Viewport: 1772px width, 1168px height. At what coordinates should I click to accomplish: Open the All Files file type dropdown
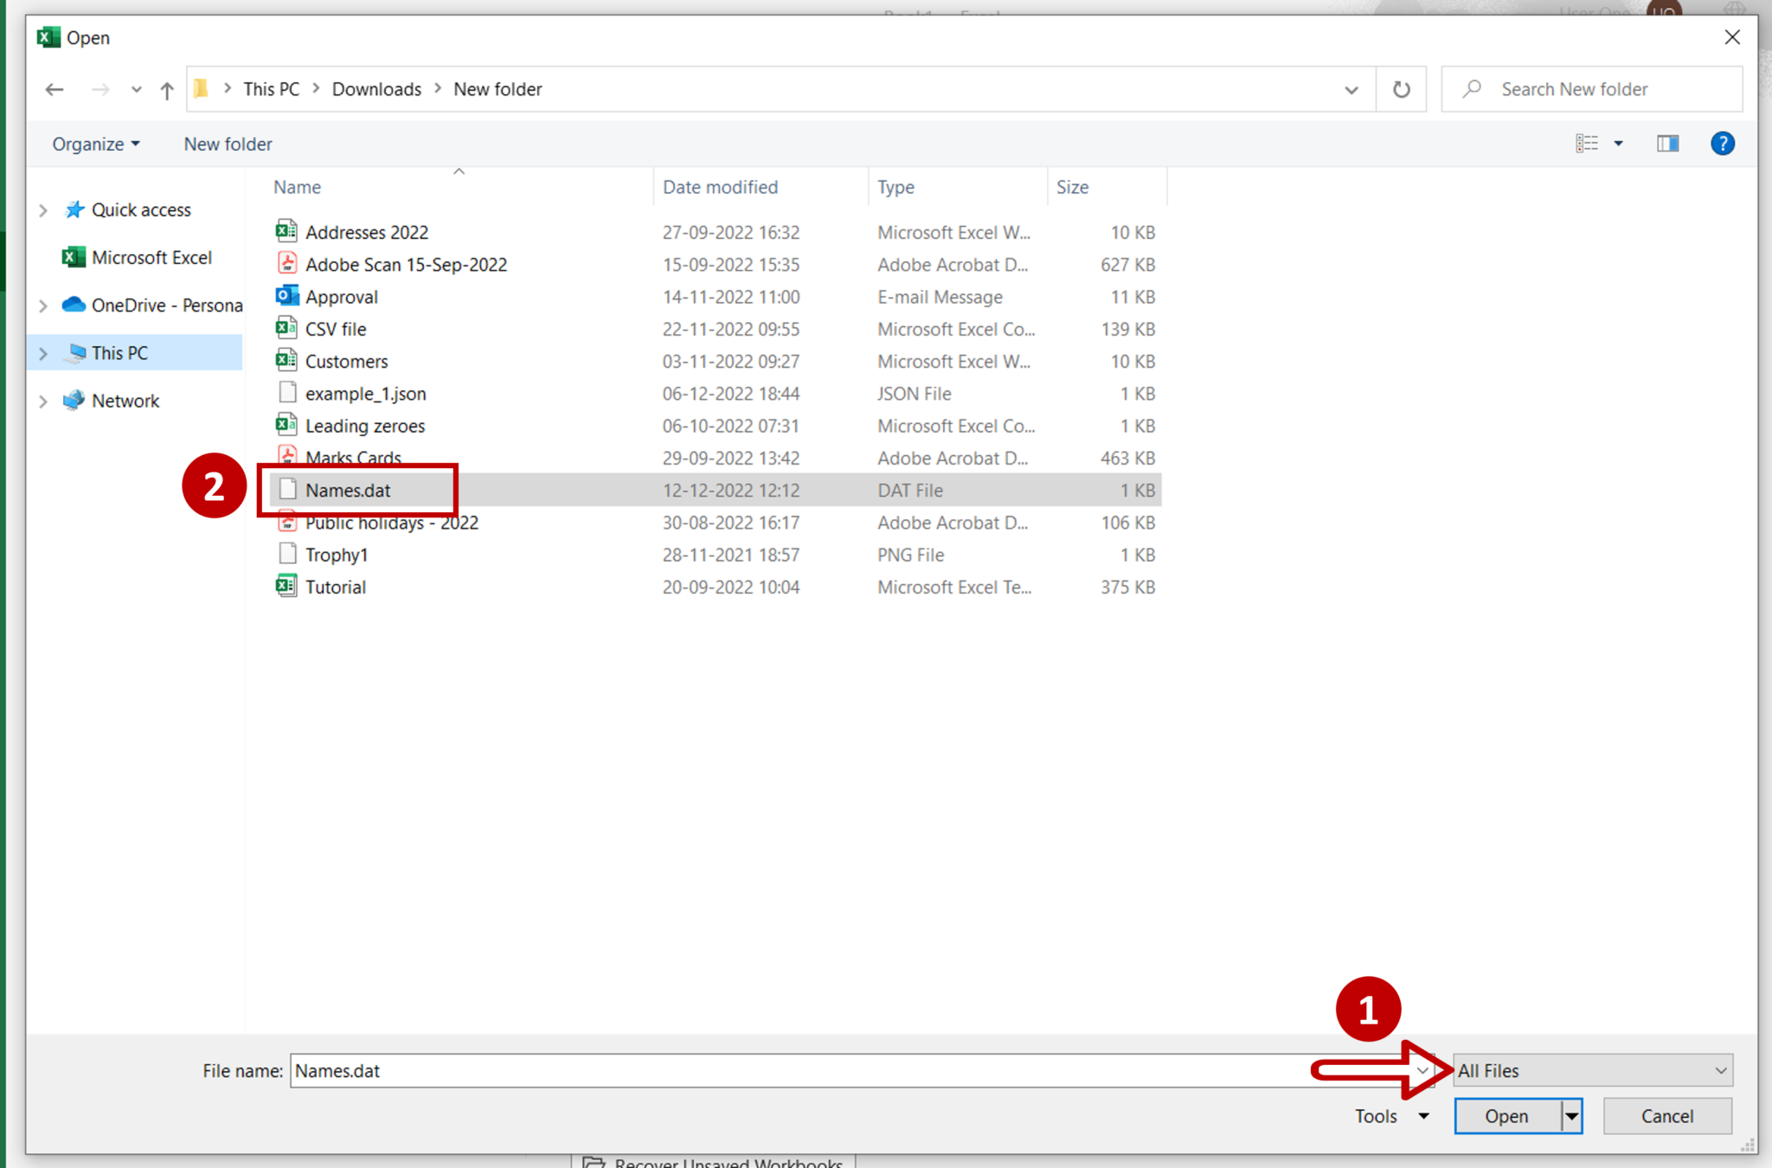[1591, 1070]
